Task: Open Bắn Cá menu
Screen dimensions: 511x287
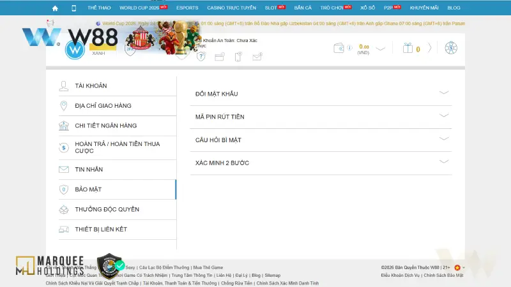Action: pyautogui.click(x=303, y=8)
